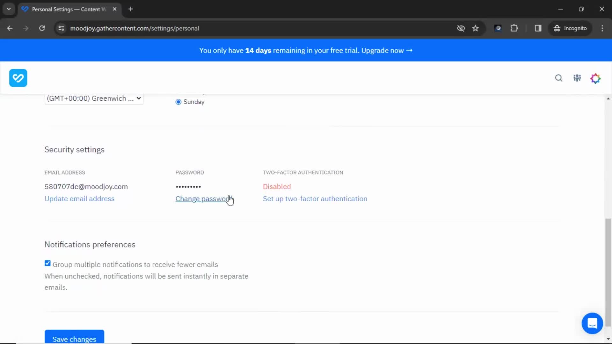Click the masked password dots
The width and height of the screenshot is (612, 344).
[x=188, y=187]
